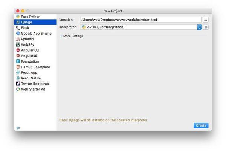Screen dimensions: 226x151
Task: Click the Twitter Bootstrap bird icon
Action: (18, 84)
